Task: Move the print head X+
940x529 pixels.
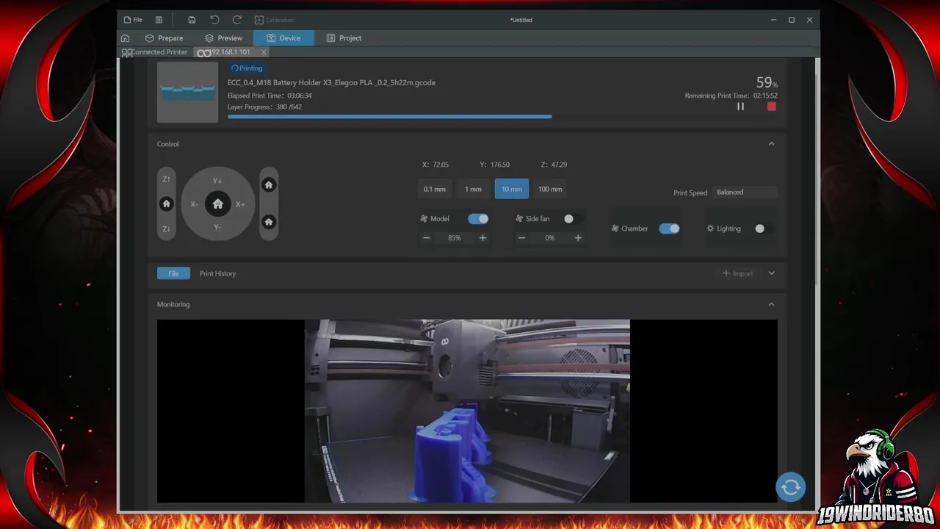Action: point(240,204)
